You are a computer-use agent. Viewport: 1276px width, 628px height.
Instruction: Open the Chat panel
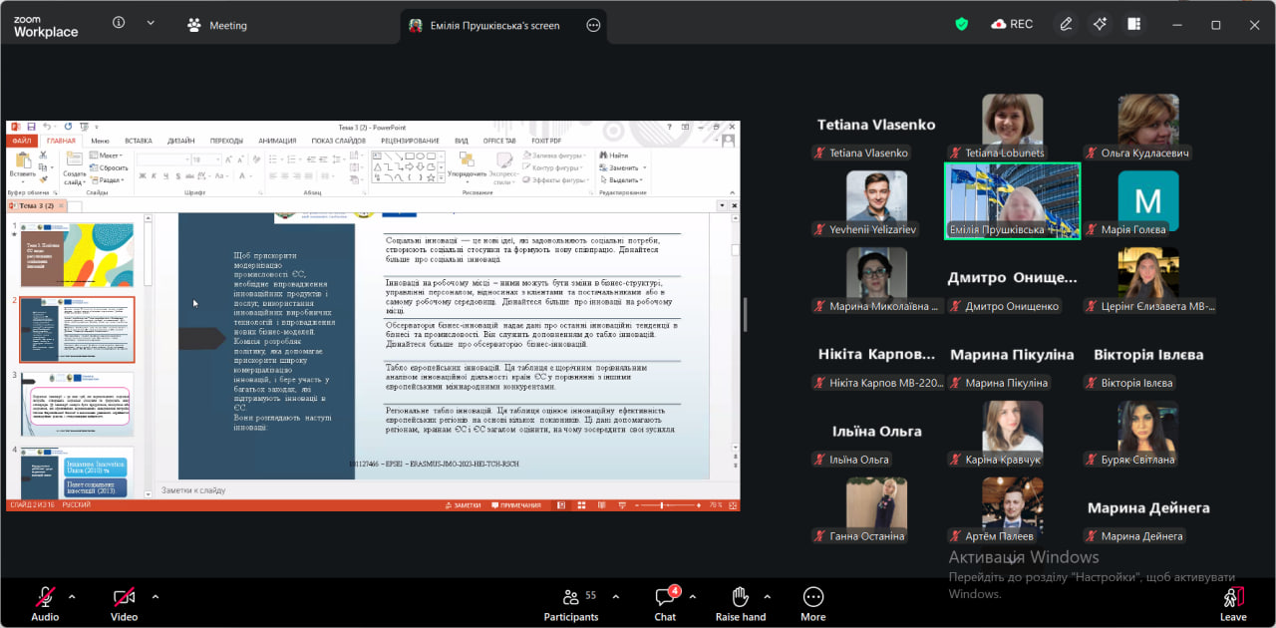[x=665, y=602]
